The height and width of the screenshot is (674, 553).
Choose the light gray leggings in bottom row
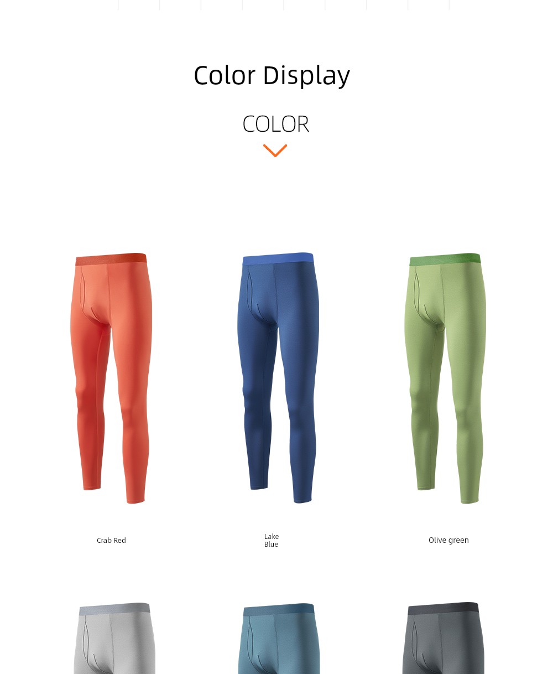[x=114, y=638]
